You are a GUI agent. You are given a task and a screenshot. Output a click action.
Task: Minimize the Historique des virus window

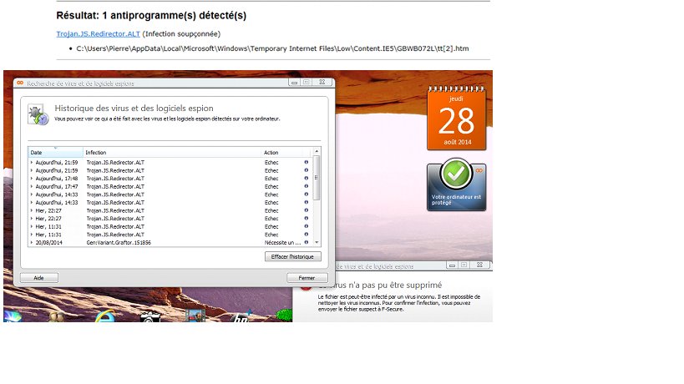[x=295, y=83]
